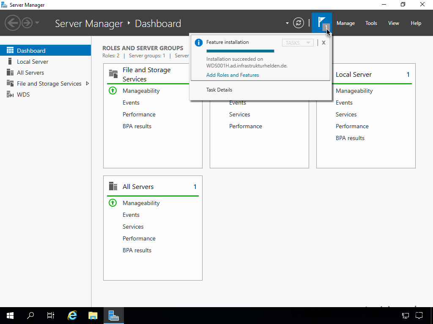Open the Local Server tile title
Screen dimensions: 433x324
pos(354,74)
